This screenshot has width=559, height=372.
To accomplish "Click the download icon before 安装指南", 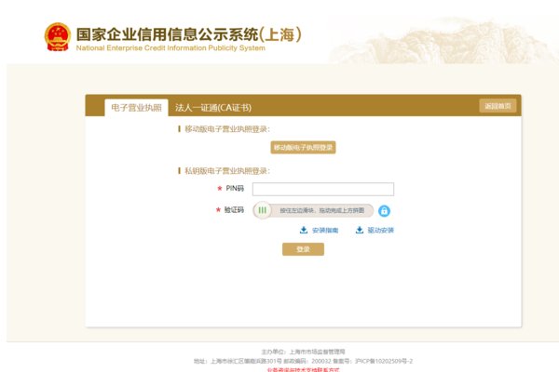I will tap(304, 230).
